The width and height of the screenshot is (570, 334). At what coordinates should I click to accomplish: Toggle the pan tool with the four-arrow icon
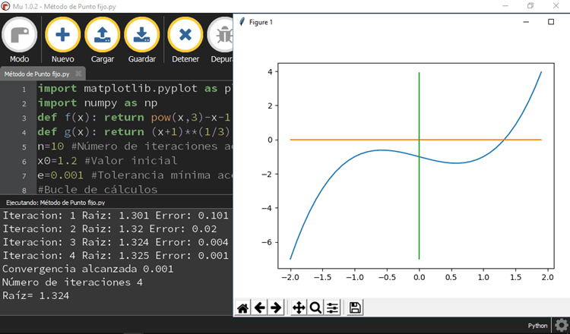click(x=299, y=307)
